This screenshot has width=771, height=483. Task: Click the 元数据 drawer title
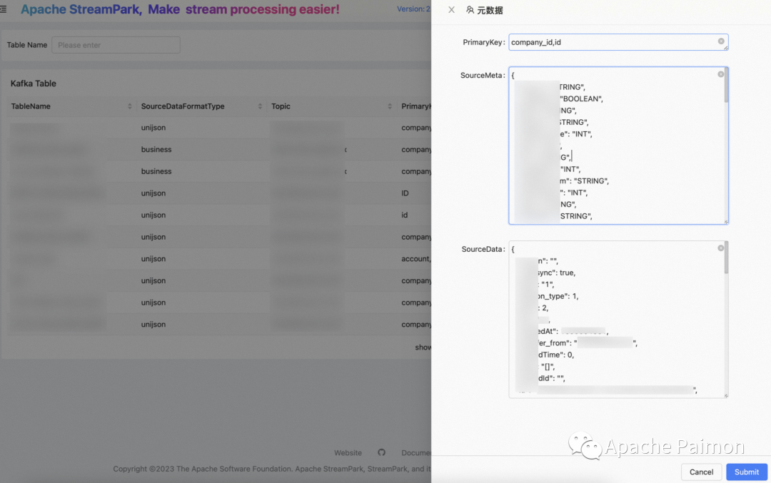click(490, 10)
